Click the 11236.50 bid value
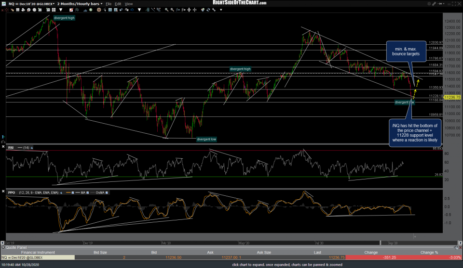The image size is (463, 268). click(x=173, y=257)
